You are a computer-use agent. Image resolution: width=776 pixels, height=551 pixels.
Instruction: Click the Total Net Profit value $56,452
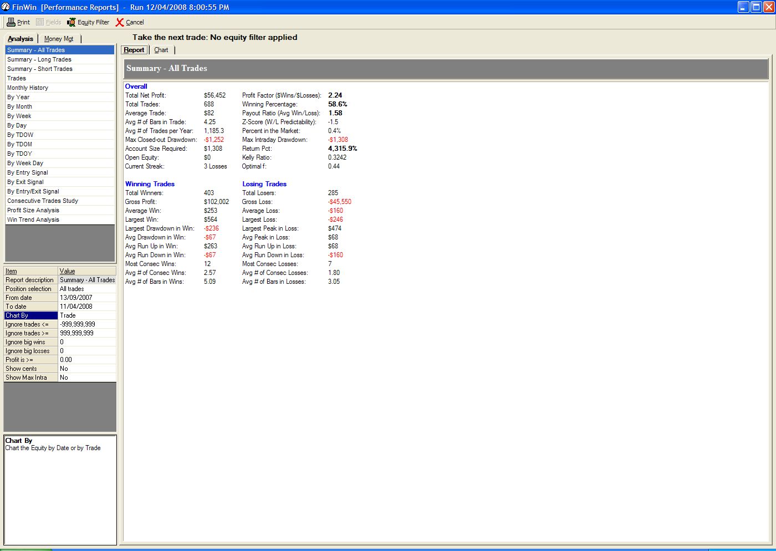pyautogui.click(x=215, y=95)
